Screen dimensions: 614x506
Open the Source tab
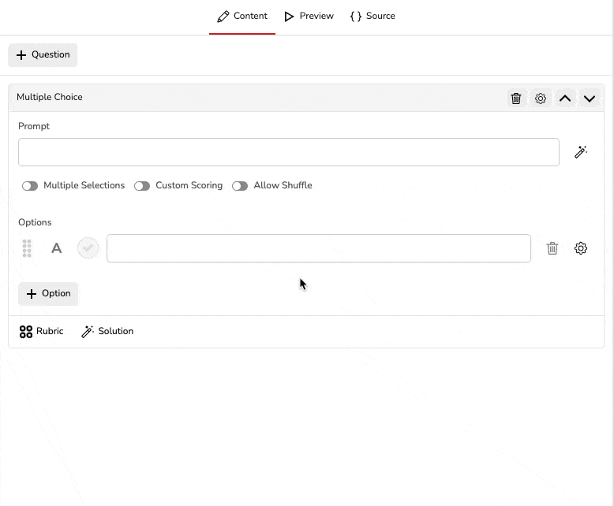(x=373, y=16)
